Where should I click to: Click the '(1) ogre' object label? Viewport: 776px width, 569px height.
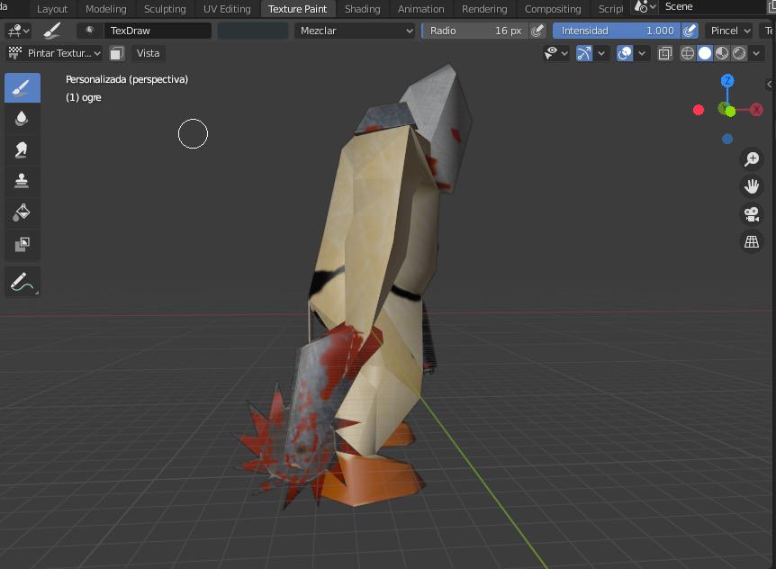click(x=84, y=97)
